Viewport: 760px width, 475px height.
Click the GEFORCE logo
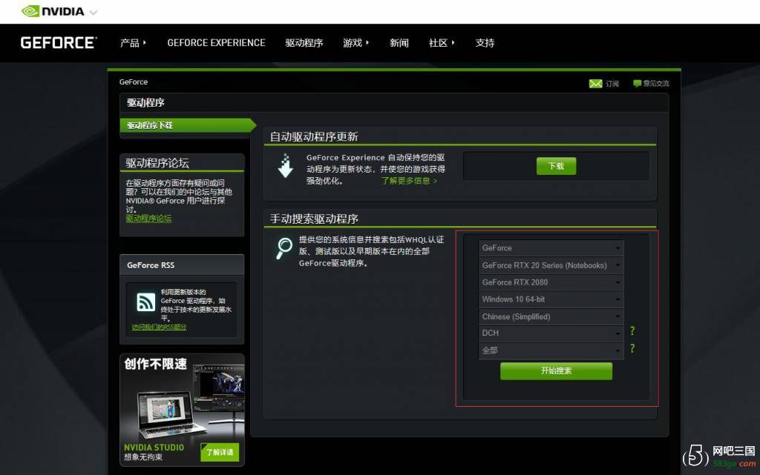59,42
